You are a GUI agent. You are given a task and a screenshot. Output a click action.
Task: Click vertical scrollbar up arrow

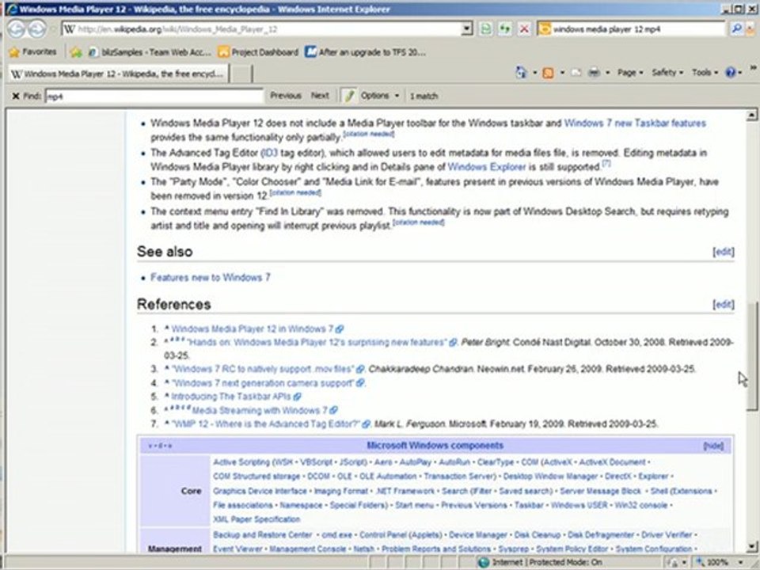[x=751, y=116]
